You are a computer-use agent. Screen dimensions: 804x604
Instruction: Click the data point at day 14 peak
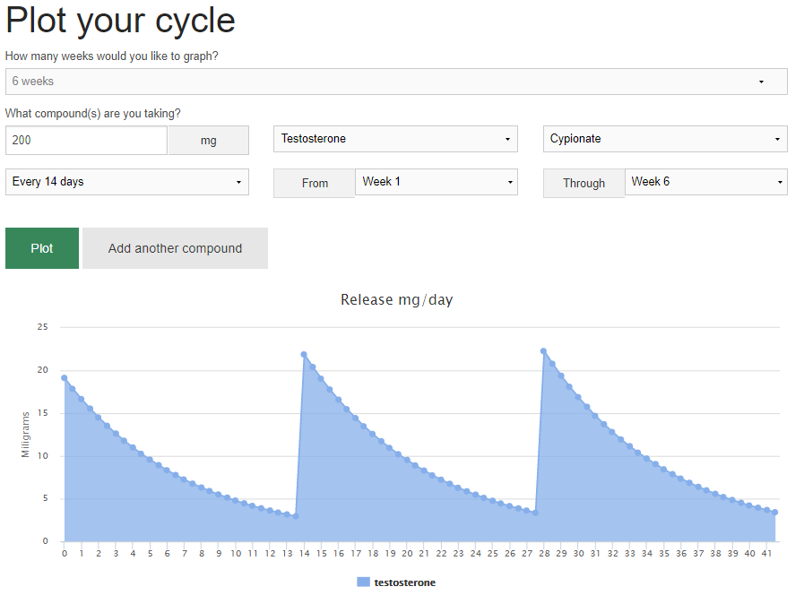coord(304,355)
